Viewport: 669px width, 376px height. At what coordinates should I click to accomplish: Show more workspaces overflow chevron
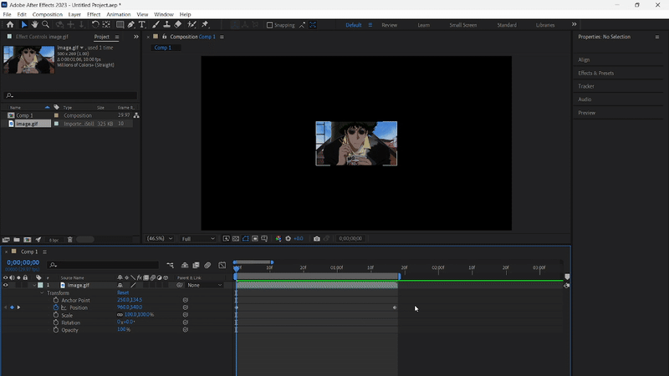[575, 24]
